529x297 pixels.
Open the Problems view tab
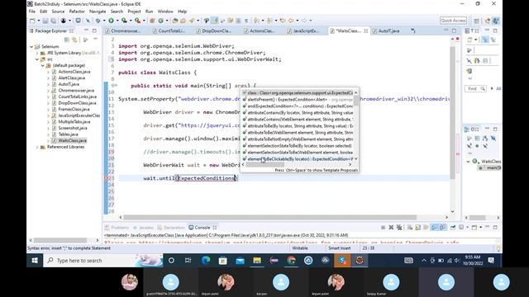tap(117, 228)
